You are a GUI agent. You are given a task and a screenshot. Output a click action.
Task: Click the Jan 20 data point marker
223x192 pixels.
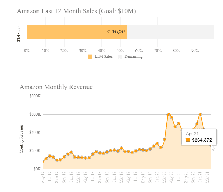157,144
